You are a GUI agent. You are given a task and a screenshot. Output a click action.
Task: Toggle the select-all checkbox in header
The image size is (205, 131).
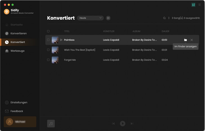coord(48,31)
